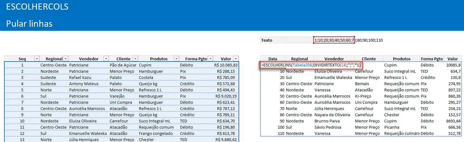Image resolution: width=464 pixels, height=142 pixels.
Task: Open the Seq column filter dropdown
Action: (37, 59)
